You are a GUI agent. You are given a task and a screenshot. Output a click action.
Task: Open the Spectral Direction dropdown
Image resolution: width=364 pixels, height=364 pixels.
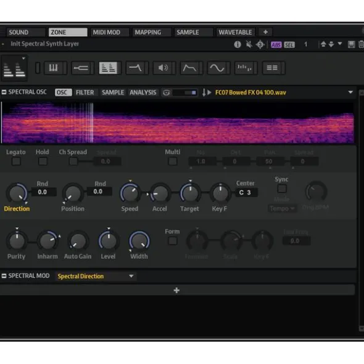[x=96, y=277]
